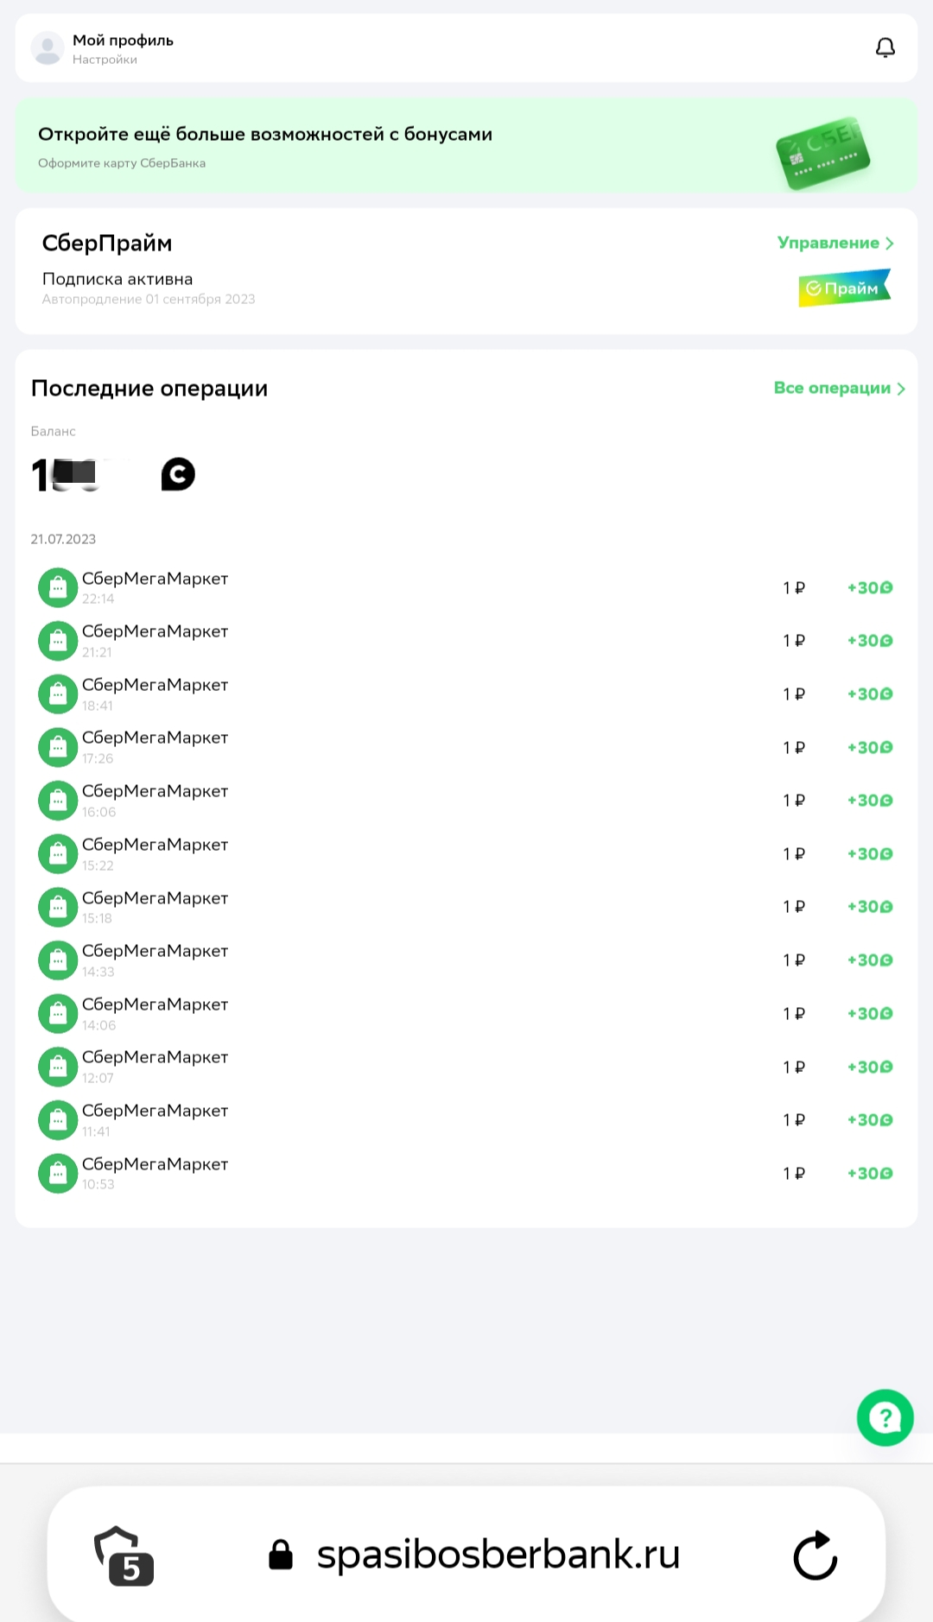Screen dimensions: 933x1622
Task: Select СберМегаМаркет operation at 14:06
Action: [x=466, y=1013]
